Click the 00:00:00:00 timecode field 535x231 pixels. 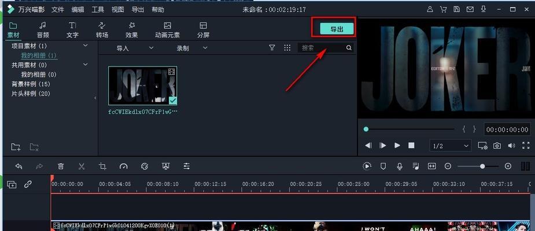pyautogui.click(x=507, y=129)
